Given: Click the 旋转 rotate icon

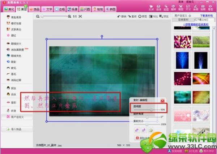Looking at the screenshot, I should 173,8.
